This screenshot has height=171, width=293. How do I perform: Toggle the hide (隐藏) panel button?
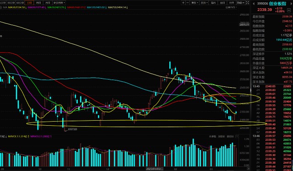(x=241, y=3)
